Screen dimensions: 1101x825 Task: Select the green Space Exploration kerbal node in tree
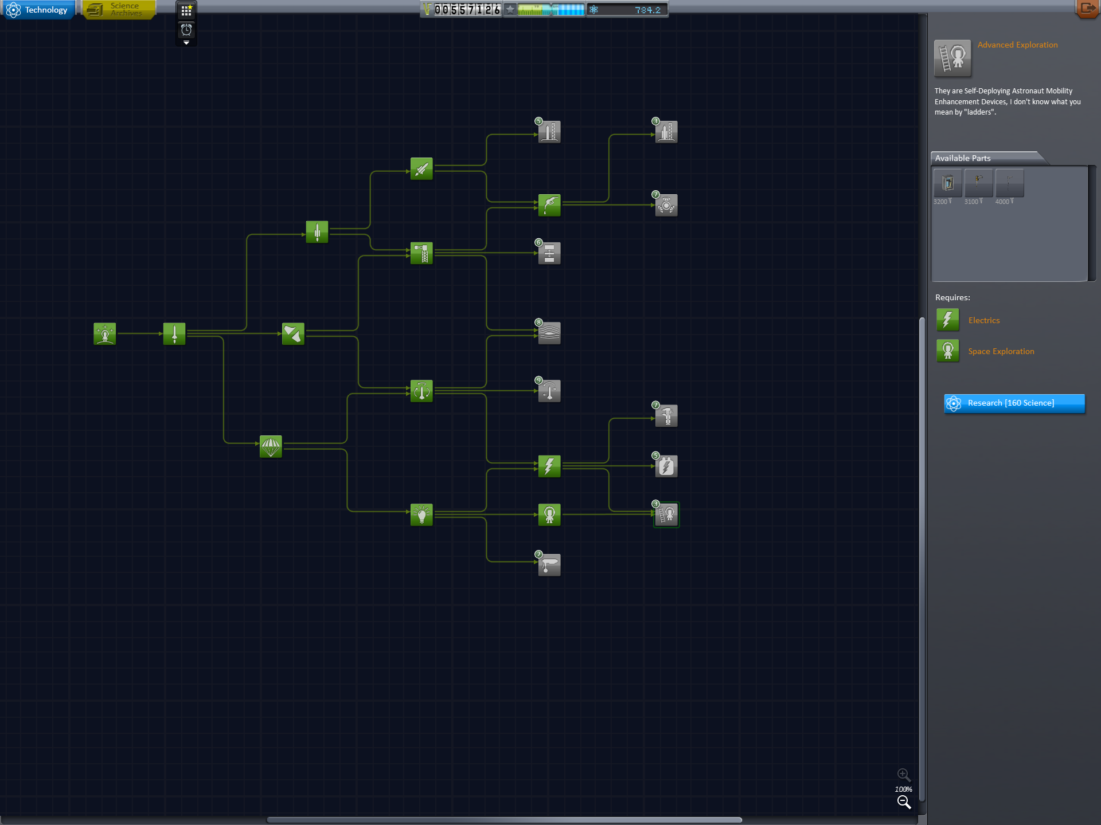[x=549, y=514]
